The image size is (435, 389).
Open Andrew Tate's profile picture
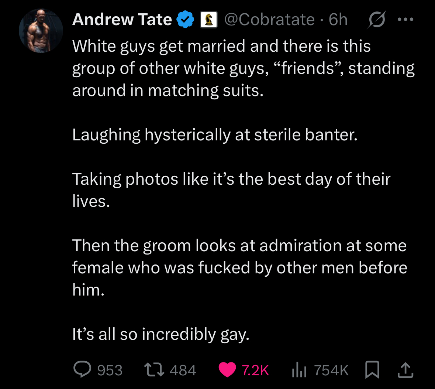tap(41, 31)
